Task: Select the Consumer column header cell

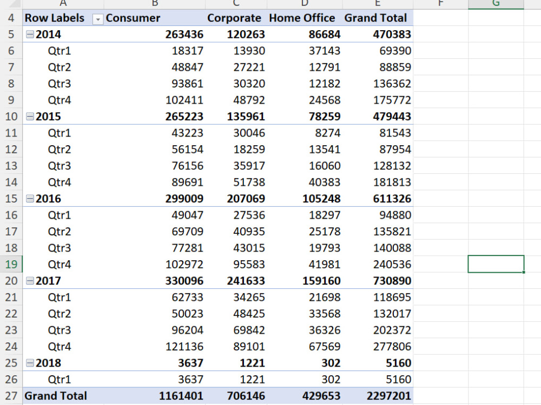Action: point(155,18)
